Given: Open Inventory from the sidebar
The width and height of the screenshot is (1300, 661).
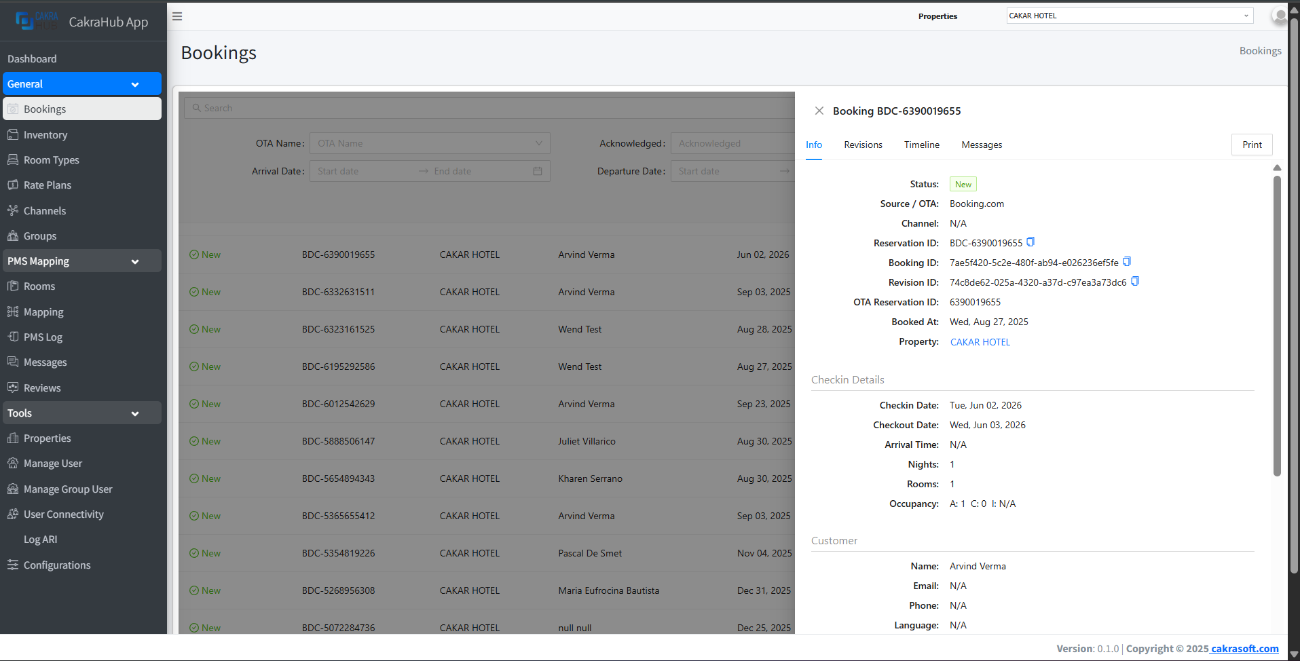Looking at the screenshot, I should tap(45, 135).
